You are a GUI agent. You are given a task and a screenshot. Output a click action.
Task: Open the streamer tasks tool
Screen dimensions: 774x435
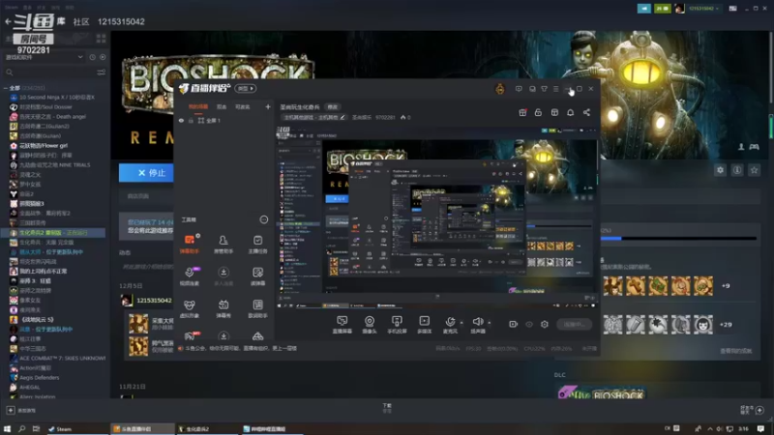257,245
